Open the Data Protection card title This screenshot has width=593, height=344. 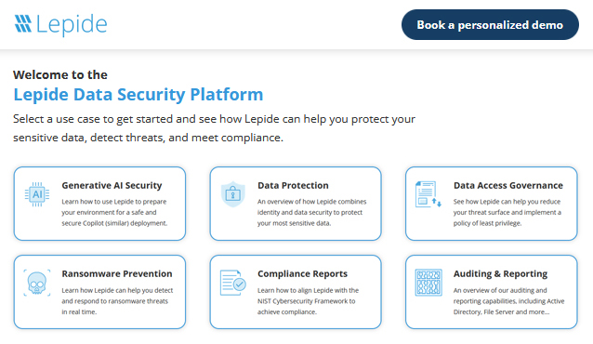tap(293, 185)
